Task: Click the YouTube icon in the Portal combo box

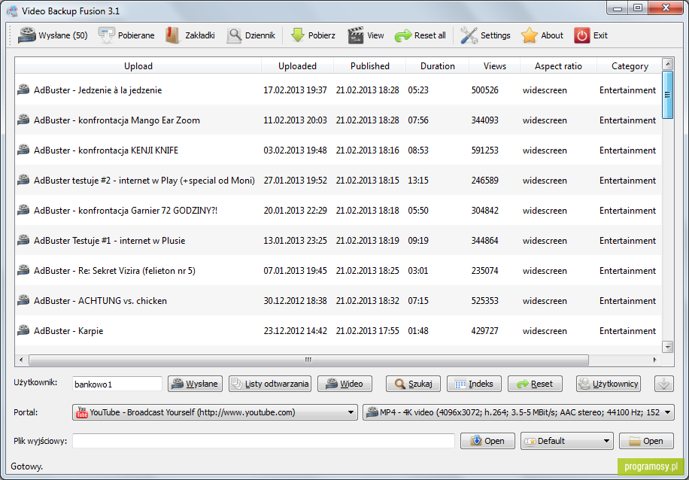Action: coord(82,412)
